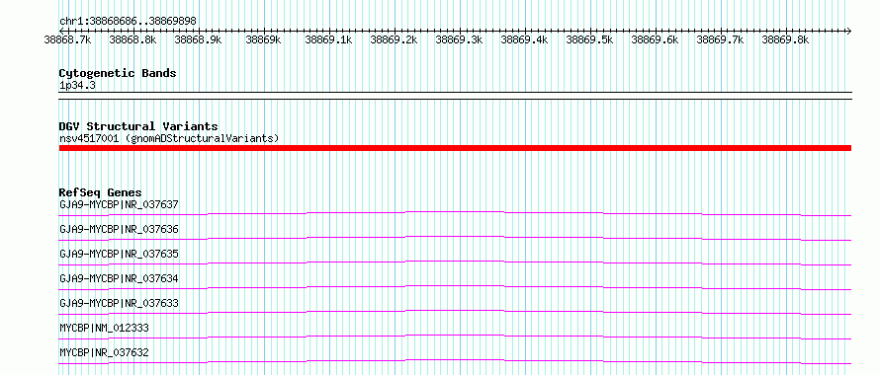Click the 38869.6k ruler tick label
Image resolution: width=880 pixels, height=375 pixels.
click(x=655, y=39)
